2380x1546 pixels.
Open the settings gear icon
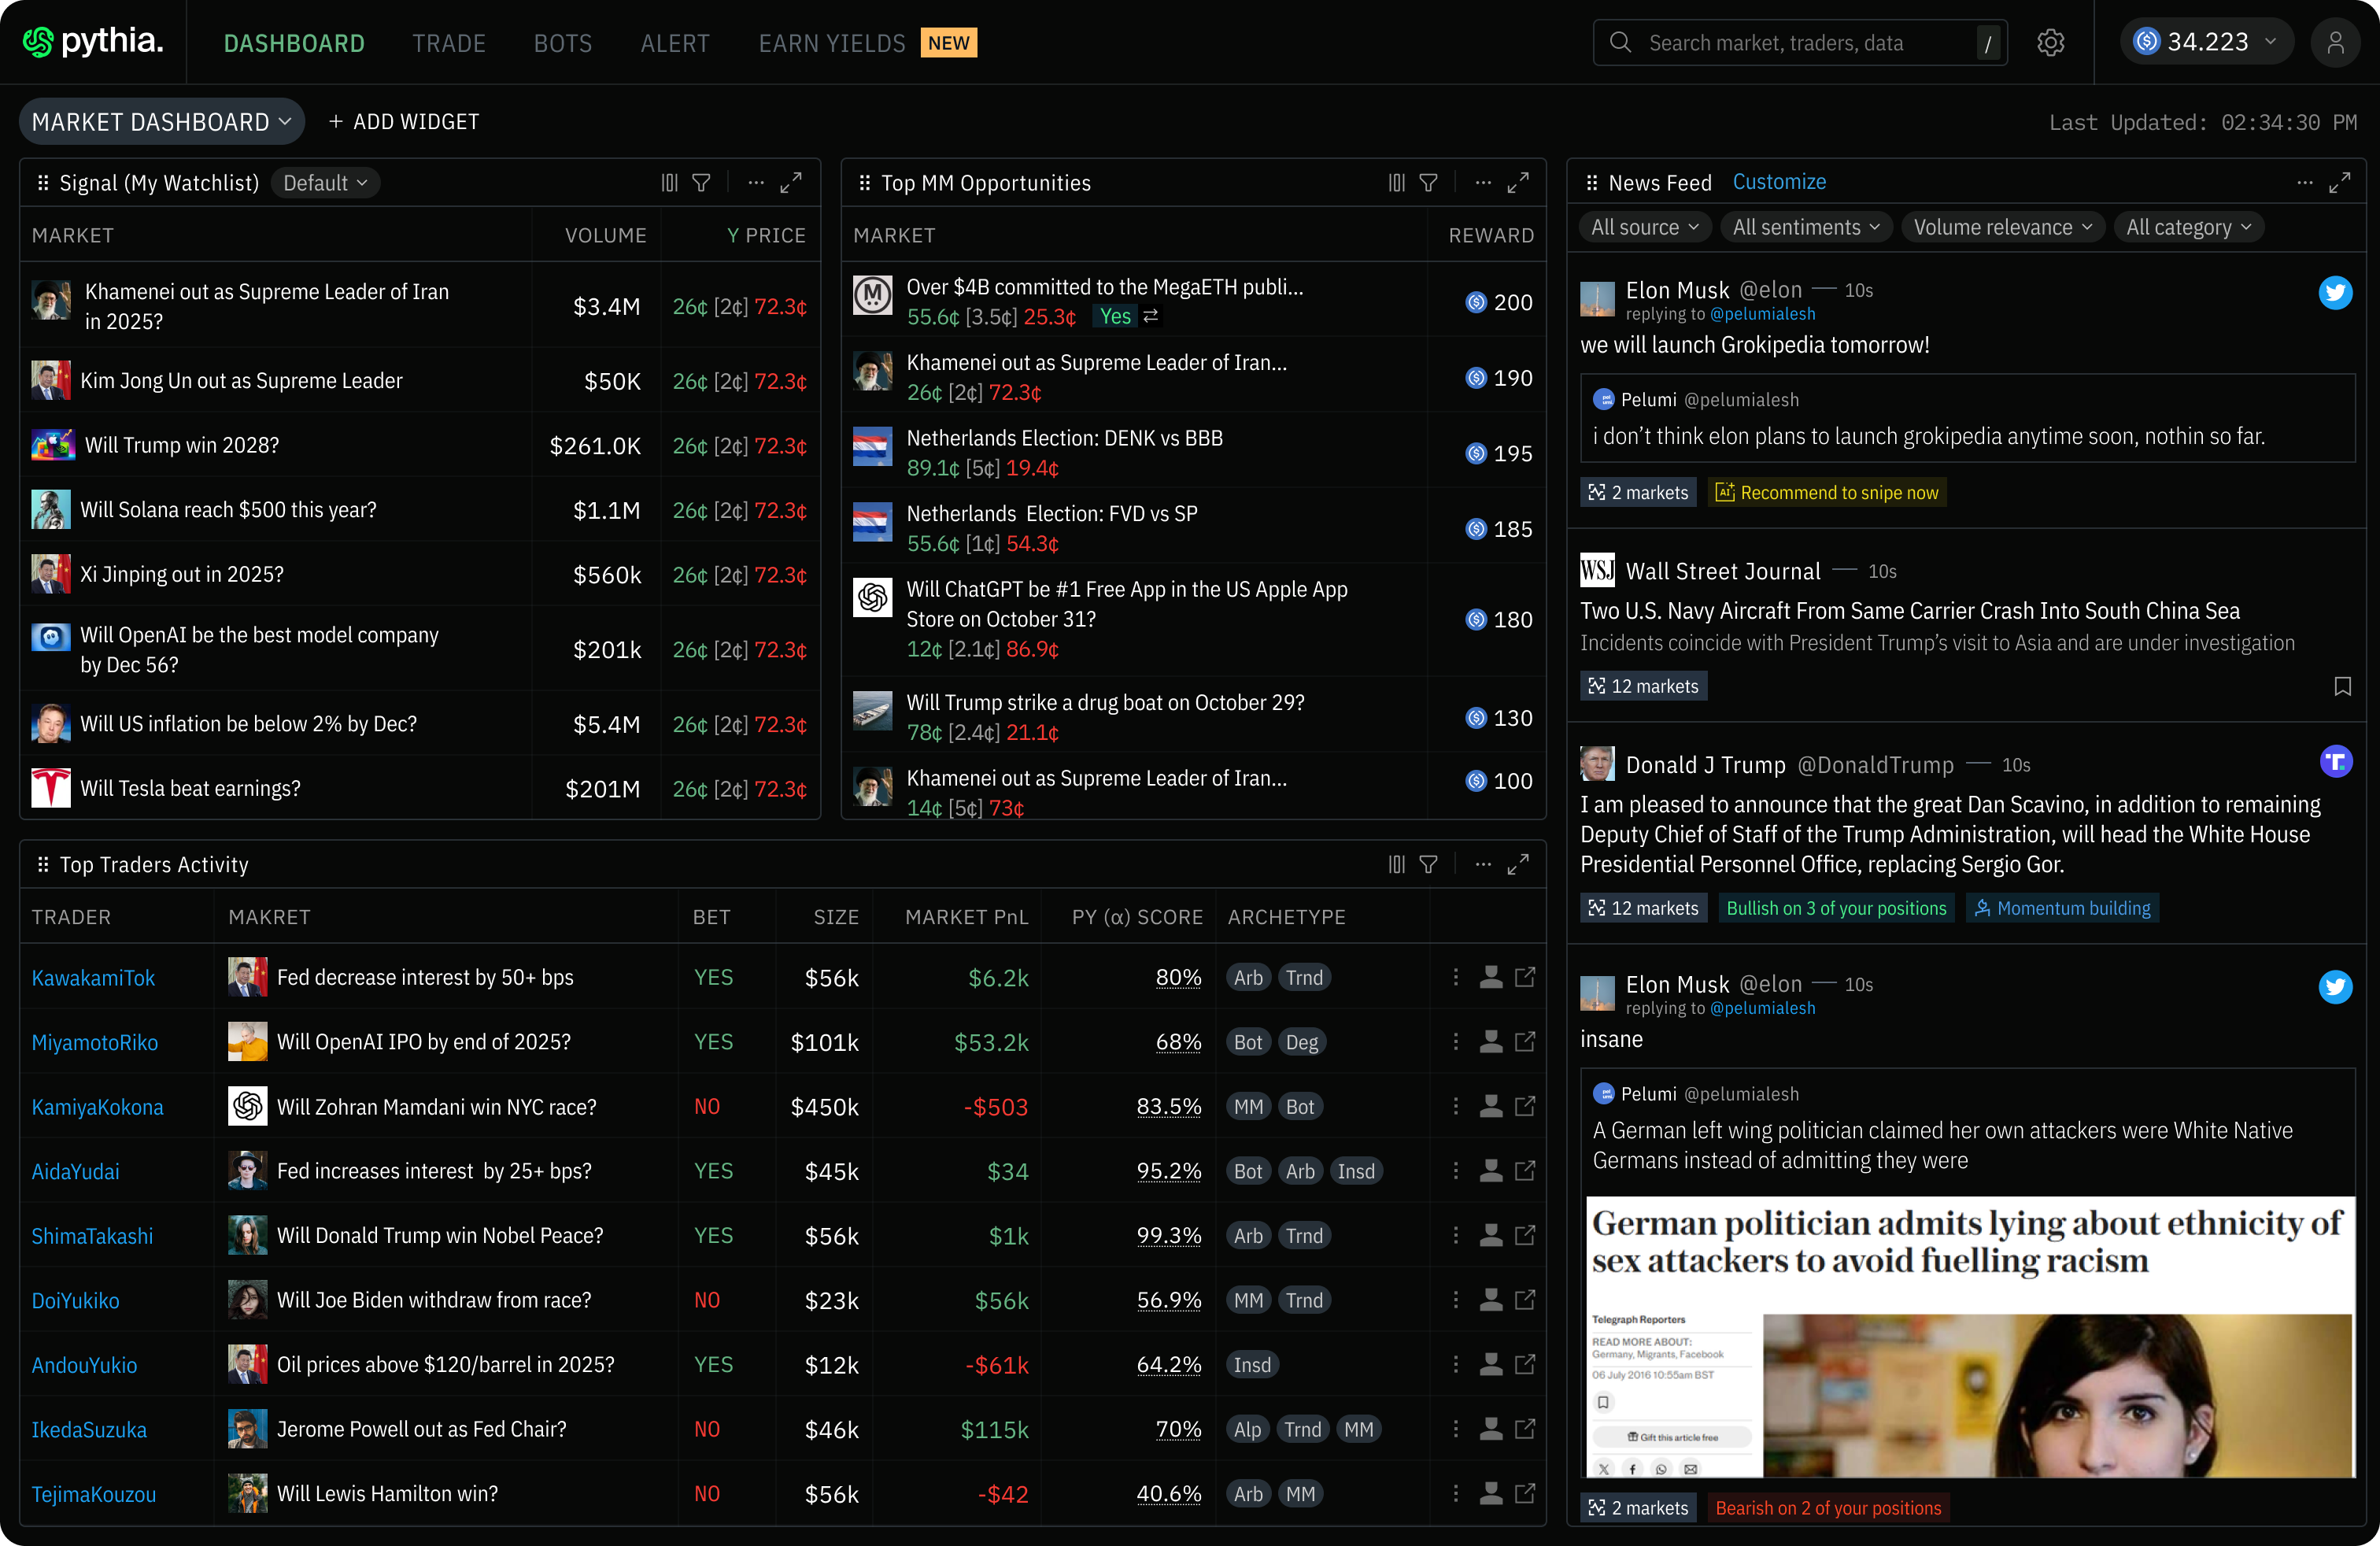click(x=2050, y=43)
